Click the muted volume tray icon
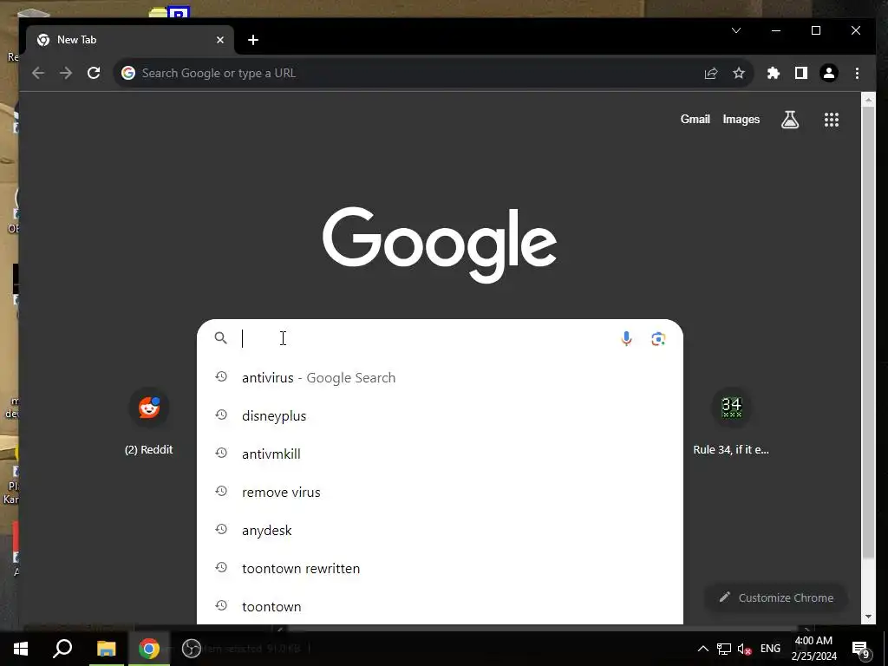Image resolution: width=888 pixels, height=666 pixels. coord(744,649)
